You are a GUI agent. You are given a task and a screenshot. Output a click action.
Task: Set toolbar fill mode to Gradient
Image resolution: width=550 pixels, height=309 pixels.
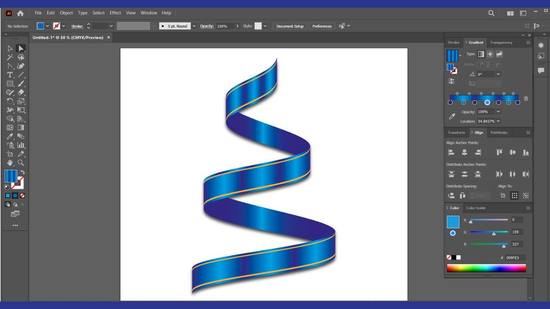click(15, 195)
